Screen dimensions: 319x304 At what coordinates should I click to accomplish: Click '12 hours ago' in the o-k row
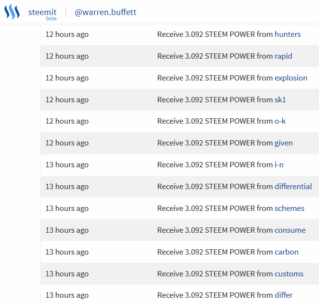[x=67, y=121]
